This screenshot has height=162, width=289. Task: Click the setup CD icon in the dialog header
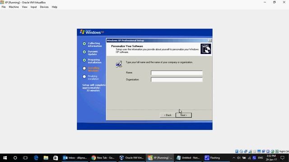pos(206,49)
